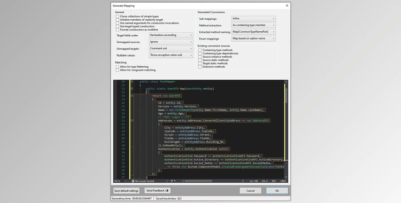Click line number 29 in code gutter
Image resolution: width=401 pixels, height=203 pixels.
pyautogui.click(x=123, y=149)
